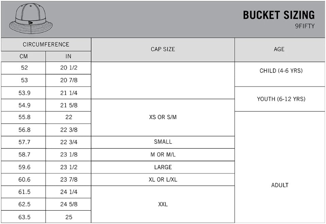Select the 23 7/8 inch value
The height and width of the screenshot is (224, 326).
click(x=69, y=179)
